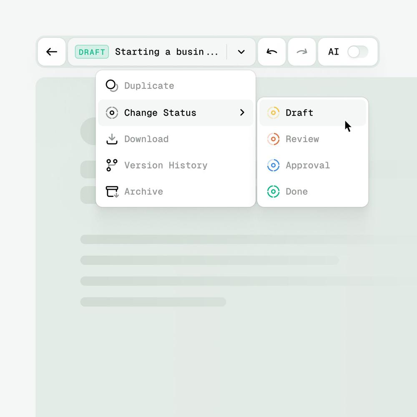Screen dimensions: 417x417
Task: Click the blue Approval status ring icon
Action: pyautogui.click(x=273, y=165)
